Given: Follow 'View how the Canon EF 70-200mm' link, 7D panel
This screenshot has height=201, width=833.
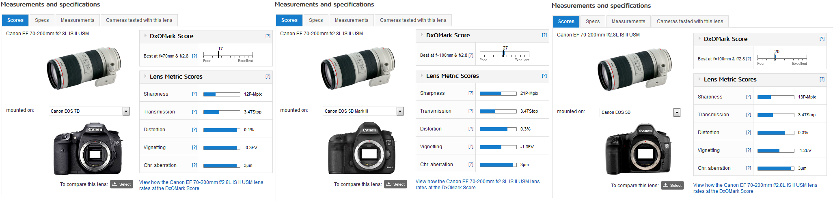Looking at the screenshot, I should pos(201,185).
